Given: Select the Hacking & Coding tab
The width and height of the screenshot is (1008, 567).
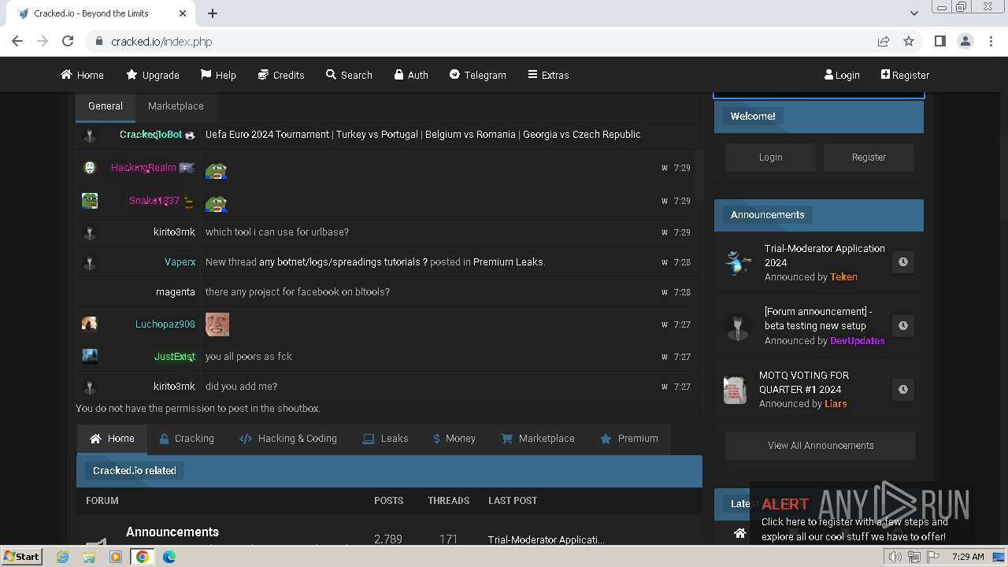Looking at the screenshot, I should pos(288,439).
